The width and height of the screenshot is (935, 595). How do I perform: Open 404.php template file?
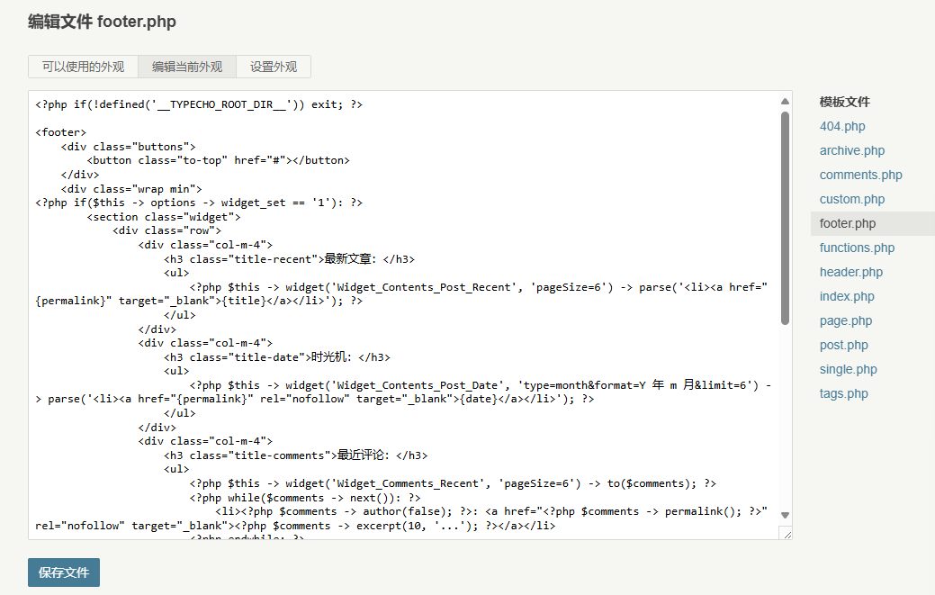click(842, 126)
